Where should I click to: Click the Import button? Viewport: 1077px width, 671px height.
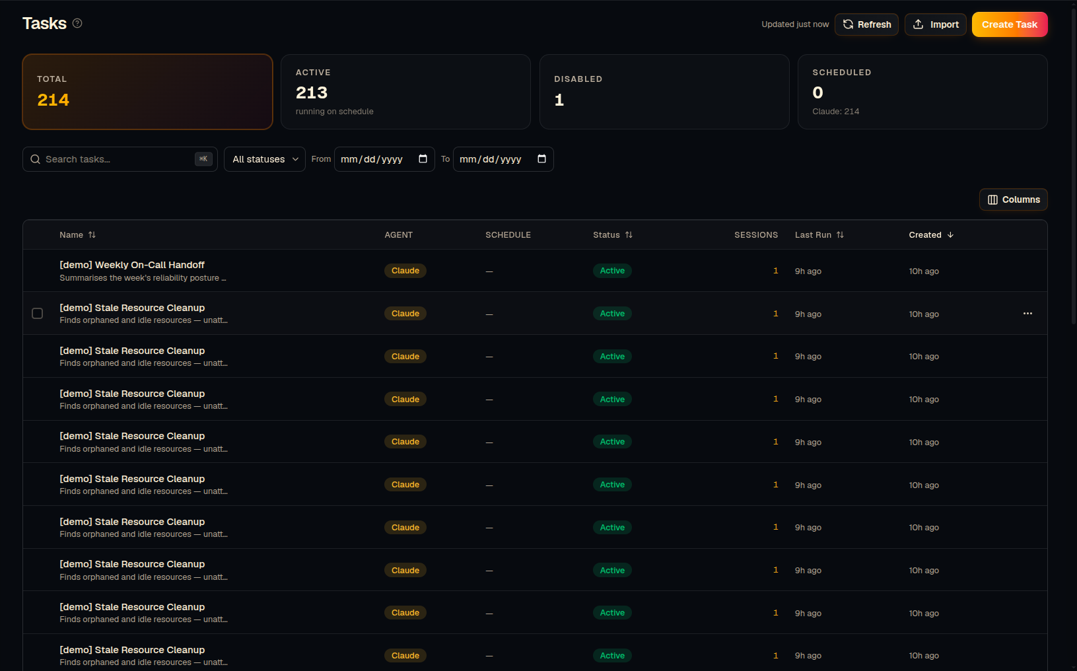click(935, 24)
